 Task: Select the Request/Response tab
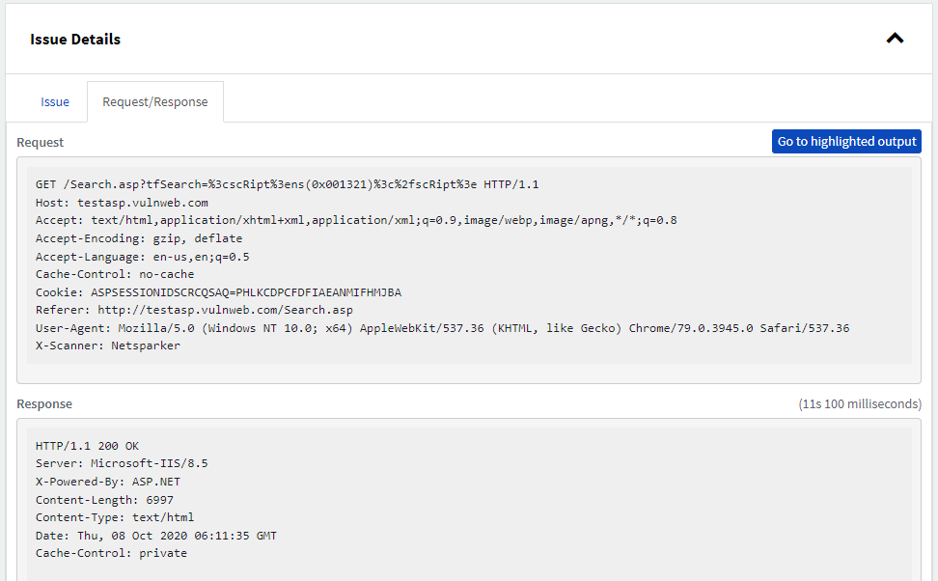tap(154, 101)
